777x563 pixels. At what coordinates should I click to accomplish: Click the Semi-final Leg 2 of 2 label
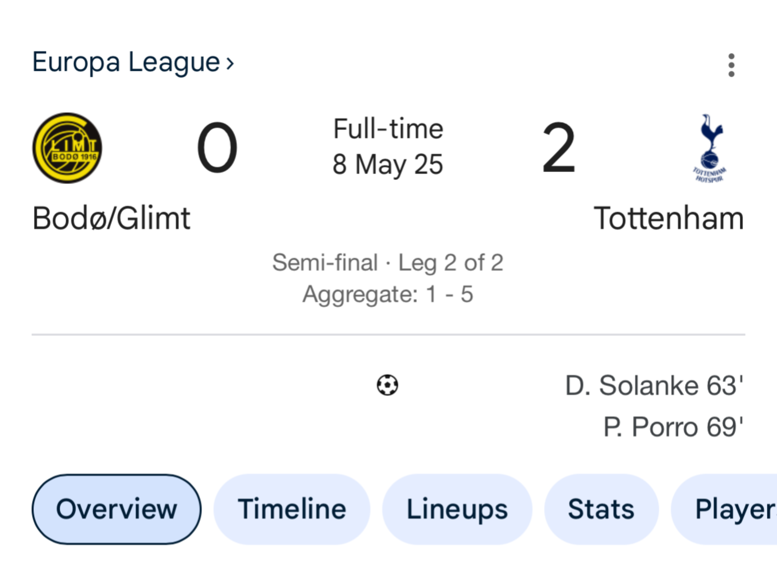pyautogui.click(x=388, y=263)
